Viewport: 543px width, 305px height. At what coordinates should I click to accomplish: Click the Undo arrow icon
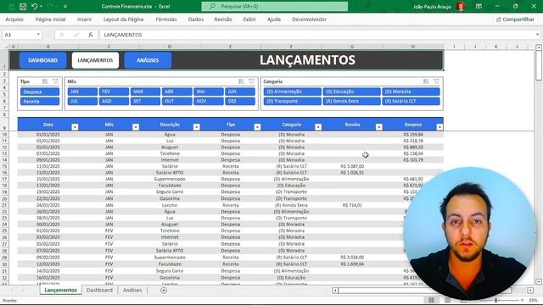pyautogui.click(x=34, y=7)
